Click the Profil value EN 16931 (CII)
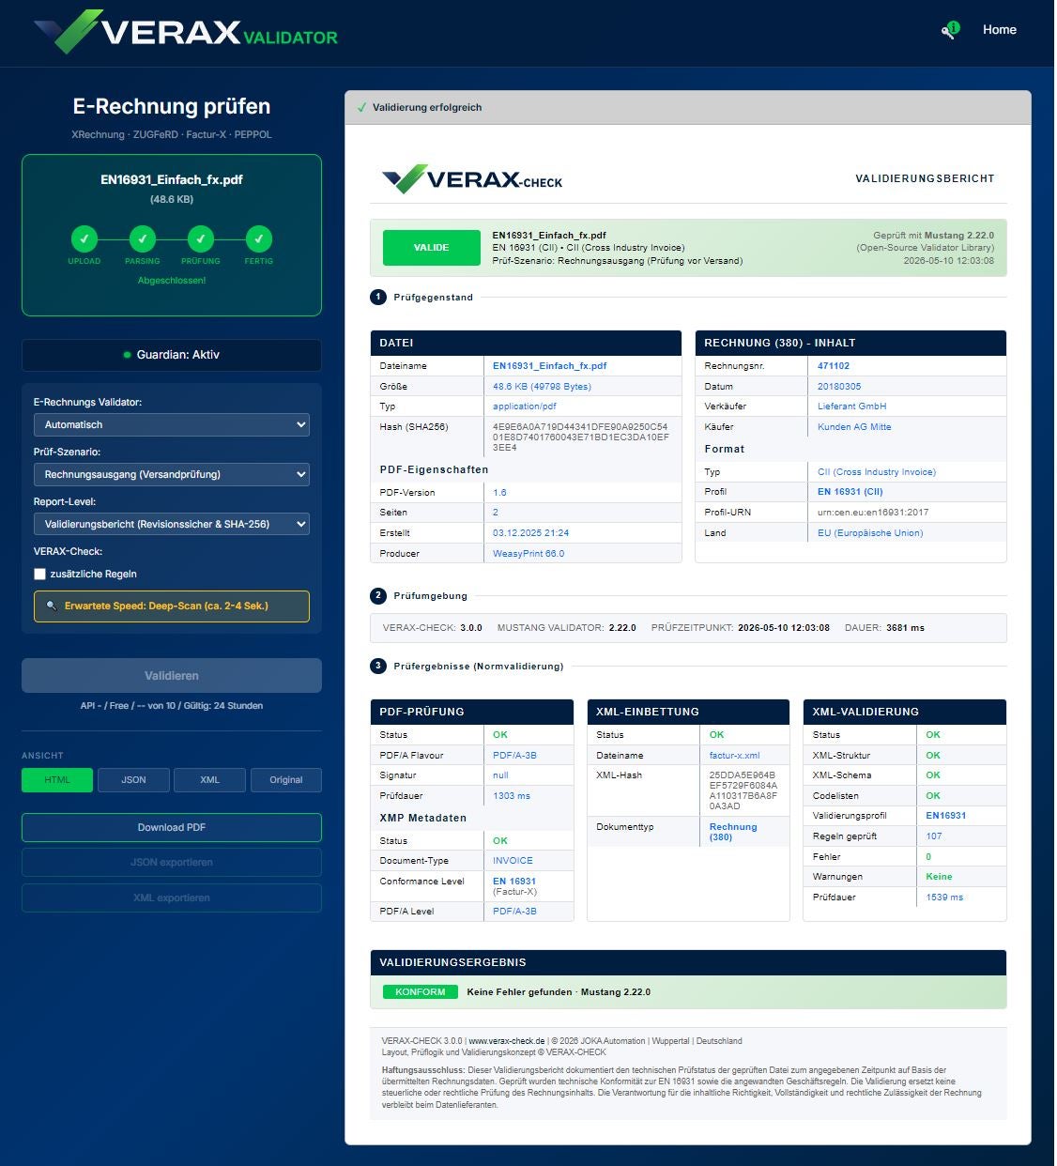 [850, 492]
